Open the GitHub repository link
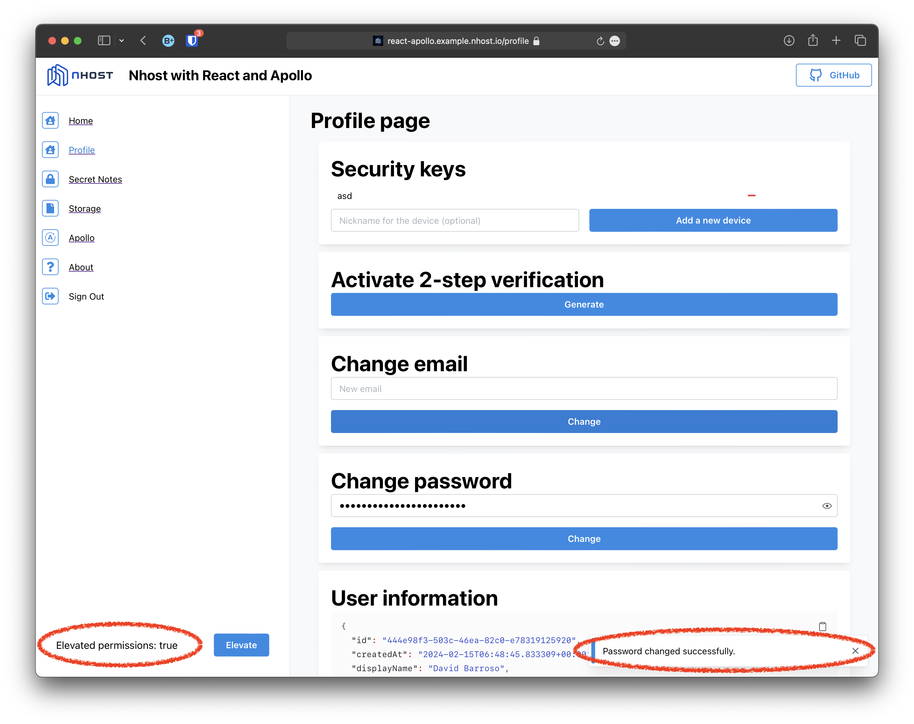 coord(833,75)
